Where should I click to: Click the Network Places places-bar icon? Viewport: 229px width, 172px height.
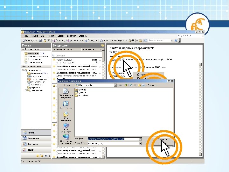[x=66, y=139]
